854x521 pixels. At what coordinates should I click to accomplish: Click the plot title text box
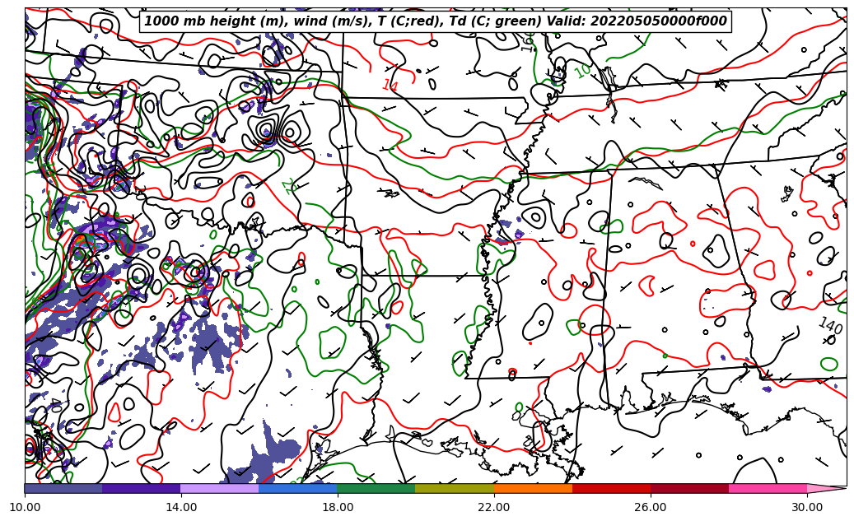[436, 21]
